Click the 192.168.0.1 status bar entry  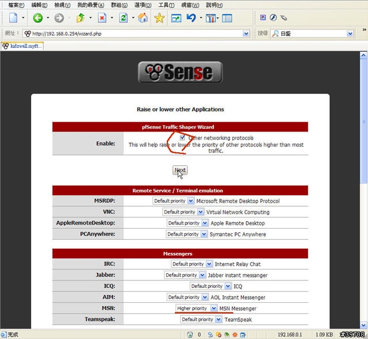(290, 334)
